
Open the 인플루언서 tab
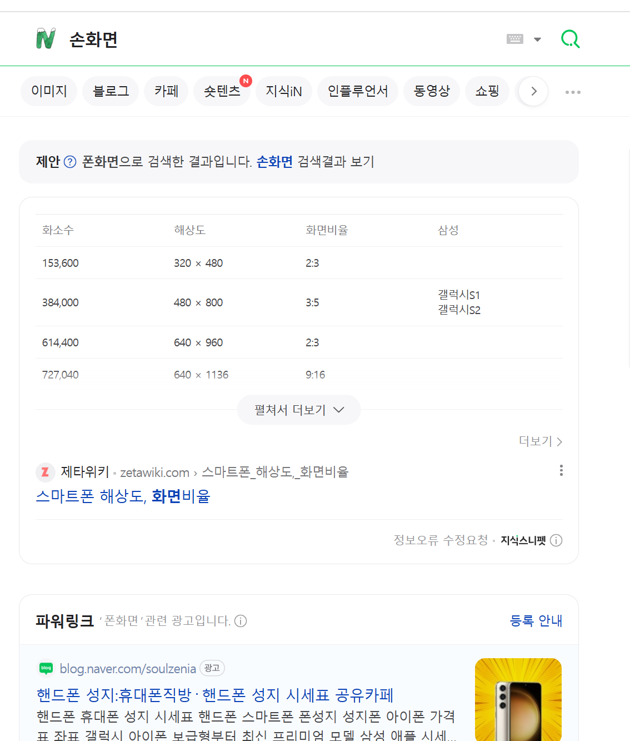tap(358, 91)
